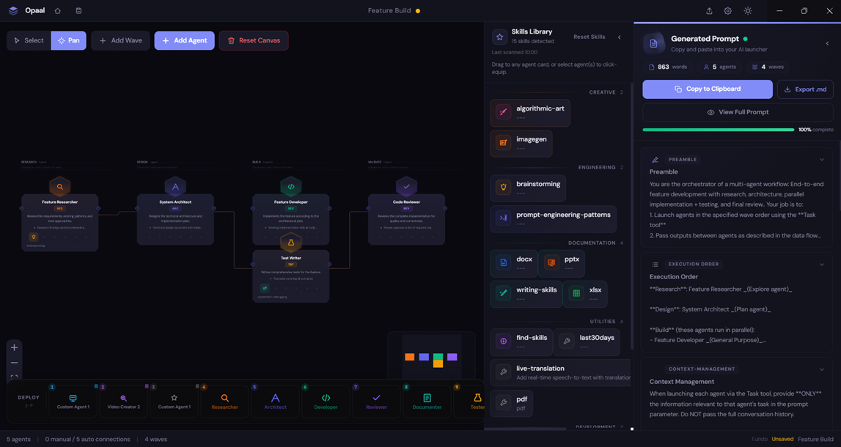This screenshot has width=841, height=447.
Task: Toggle light theme with the sun icon
Action: pyautogui.click(x=748, y=11)
